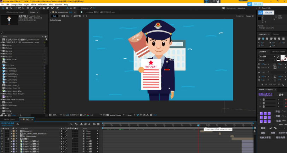Open the Graph Editor from timeline header
This screenshot has width=287, height=153.
98,124
